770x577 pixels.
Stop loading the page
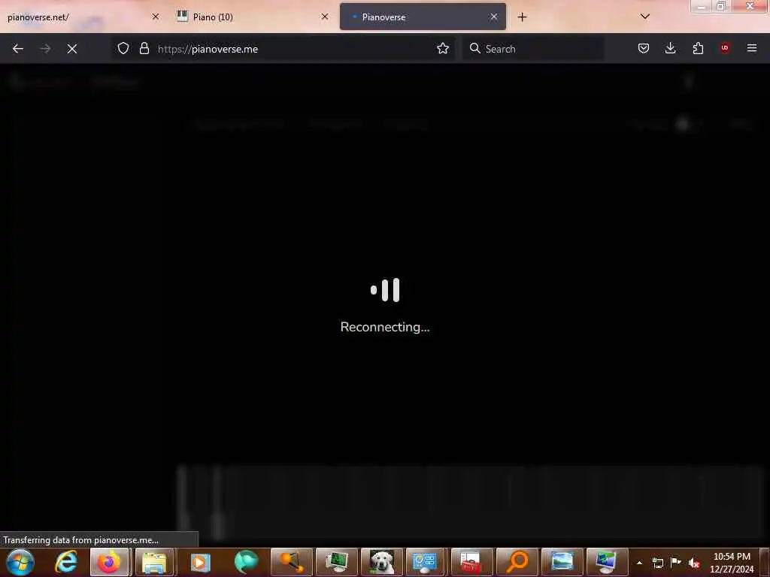tap(72, 49)
